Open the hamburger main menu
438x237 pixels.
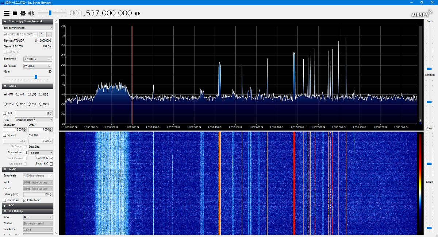[7, 13]
